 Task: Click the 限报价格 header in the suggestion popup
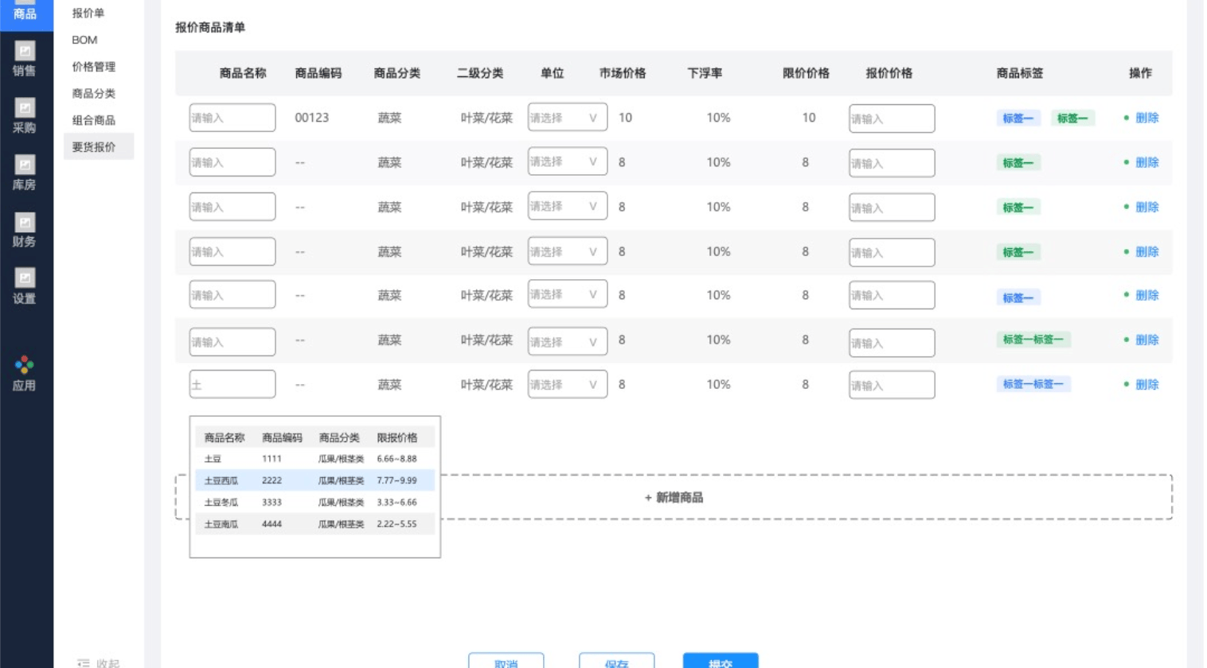coord(397,437)
